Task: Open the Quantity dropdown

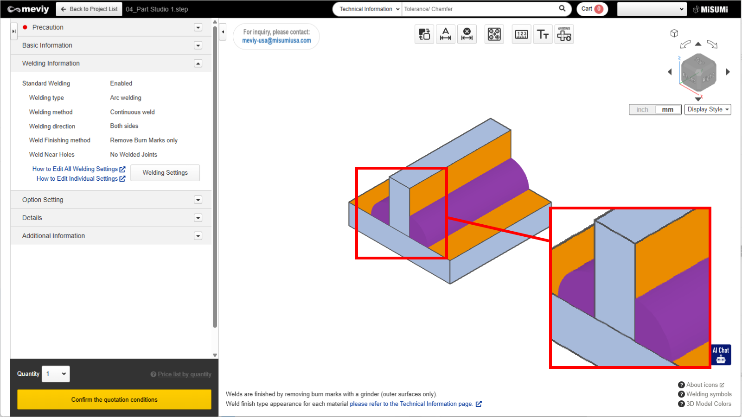Action: 56,374
